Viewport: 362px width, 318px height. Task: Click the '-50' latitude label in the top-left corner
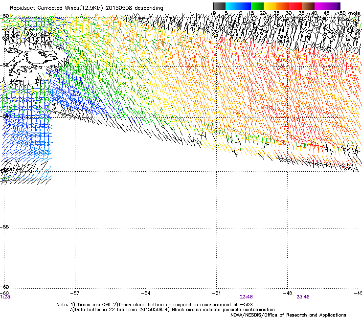pyautogui.click(x=4, y=16)
